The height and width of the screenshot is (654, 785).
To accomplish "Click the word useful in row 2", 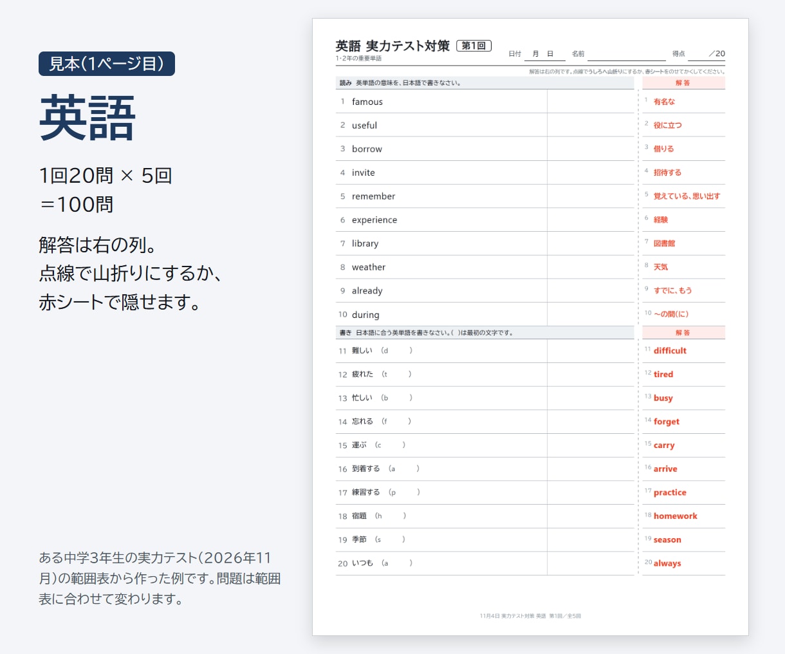I will [364, 126].
